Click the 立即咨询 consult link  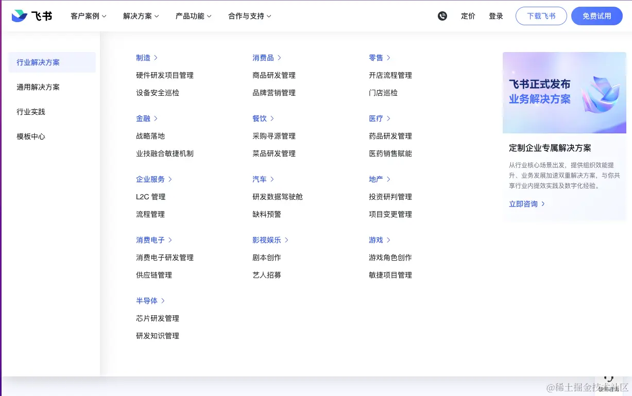[x=527, y=204]
